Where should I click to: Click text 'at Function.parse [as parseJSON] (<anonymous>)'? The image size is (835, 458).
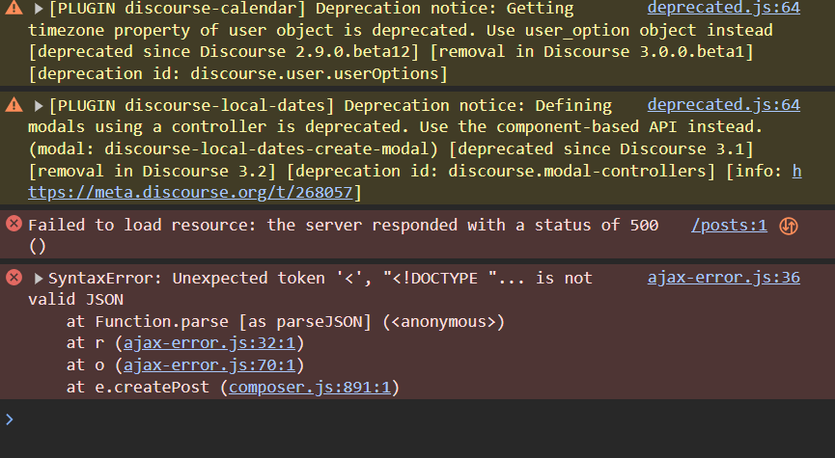286,322
